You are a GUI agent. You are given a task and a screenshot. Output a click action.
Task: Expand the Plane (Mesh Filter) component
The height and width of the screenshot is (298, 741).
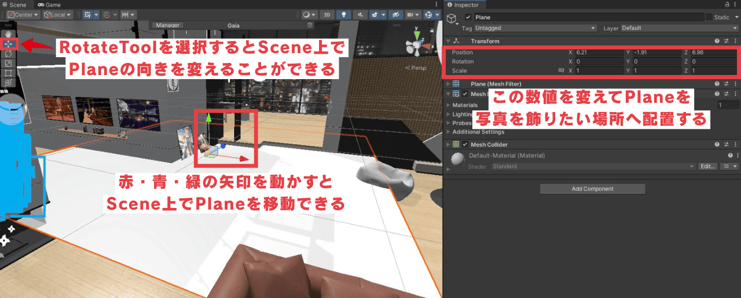tap(448, 84)
